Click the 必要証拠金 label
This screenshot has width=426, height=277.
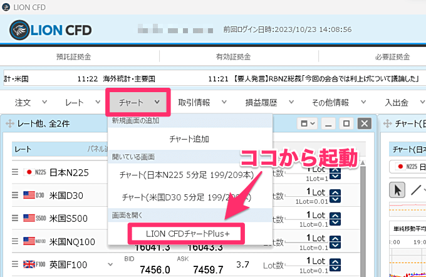click(393, 57)
